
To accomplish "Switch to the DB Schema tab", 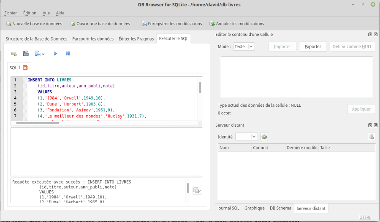I will click(x=280, y=208).
